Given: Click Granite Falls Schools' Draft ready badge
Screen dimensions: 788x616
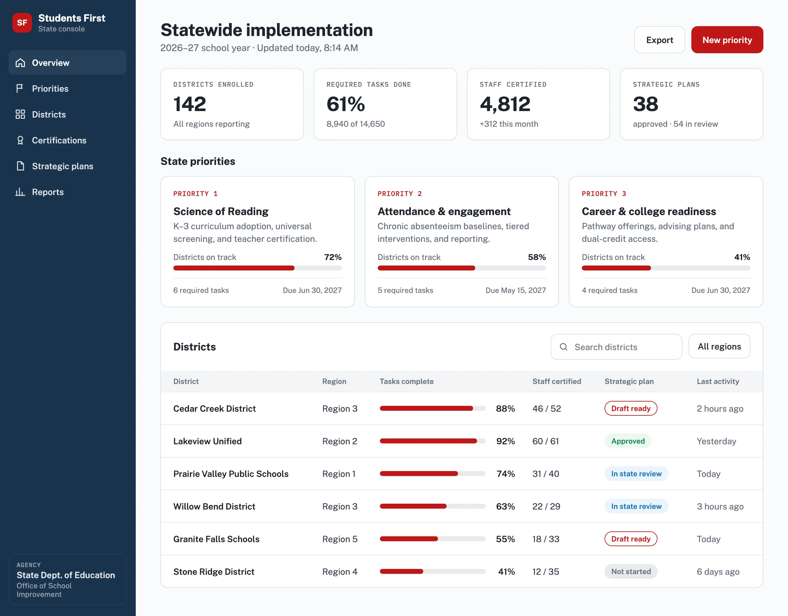Looking at the screenshot, I should click(631, 539).
